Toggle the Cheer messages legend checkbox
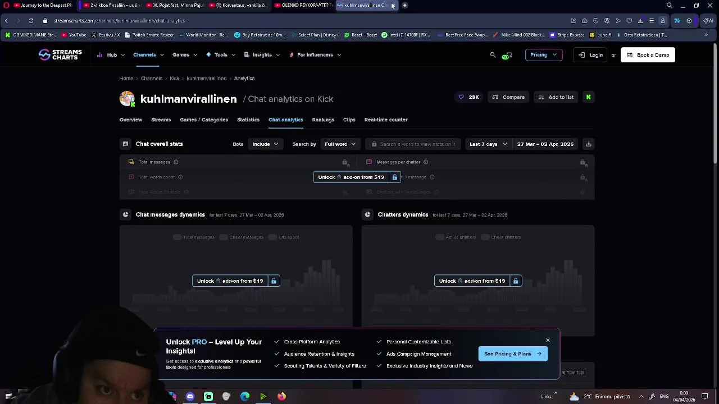The image size is (719, 404). [x=223, y=237]
